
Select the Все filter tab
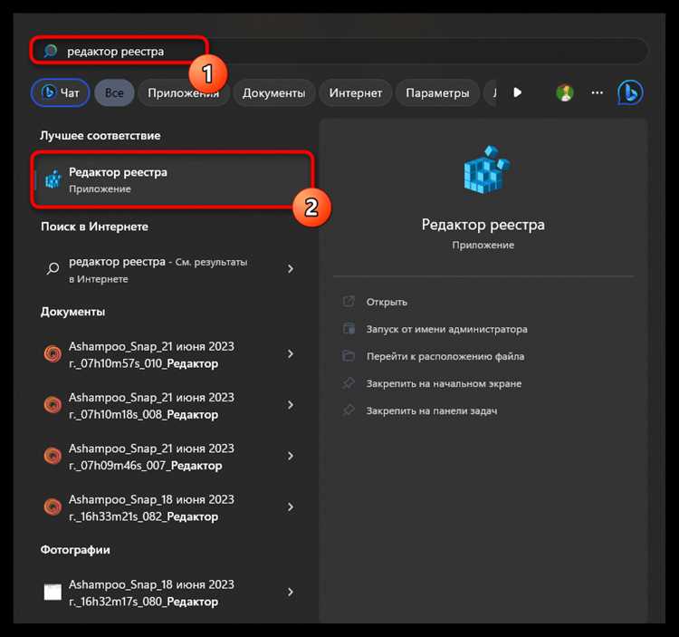114,92
